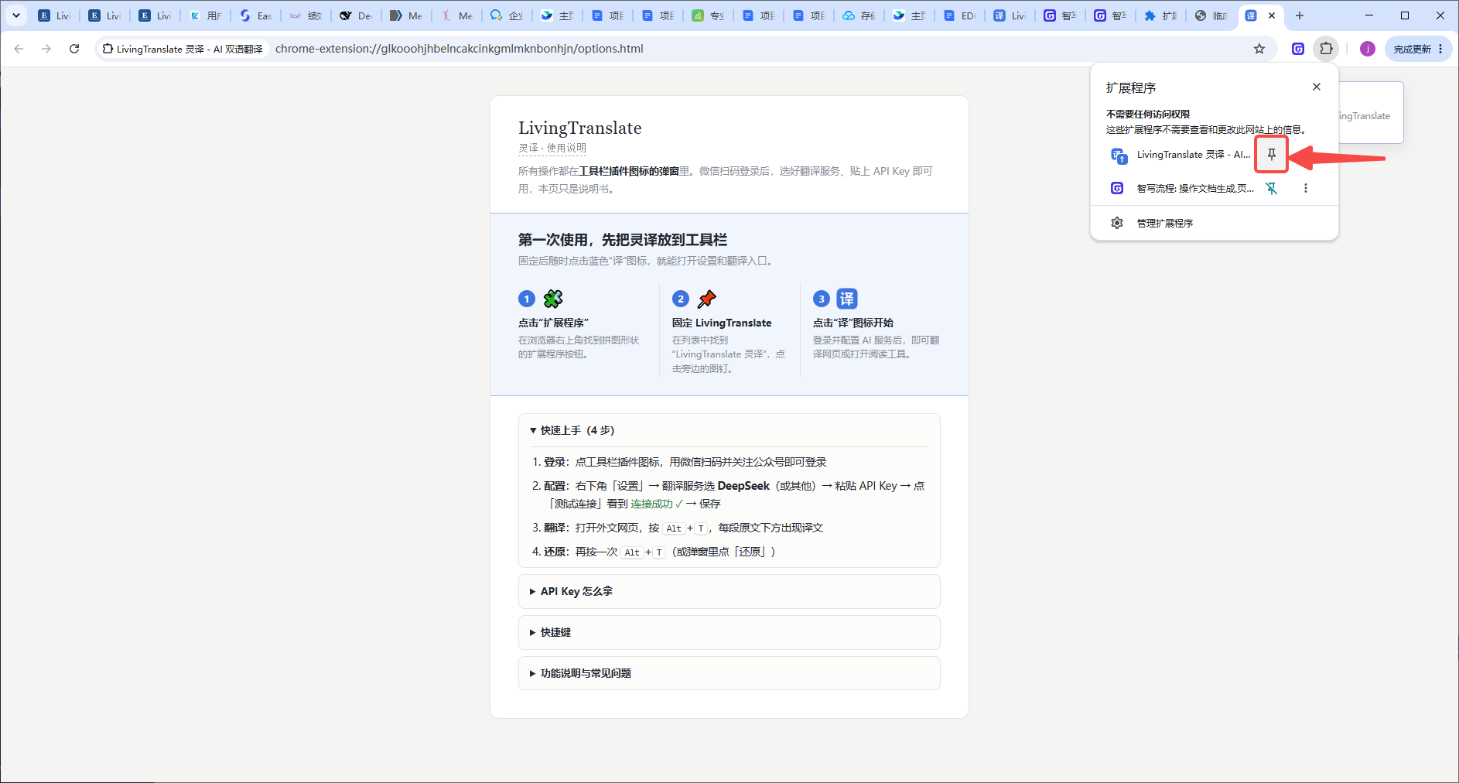Screen dimensions: 1459x783
Task: Click the 智写流程 icon in extensions popup
Action: pos(1117,188)
